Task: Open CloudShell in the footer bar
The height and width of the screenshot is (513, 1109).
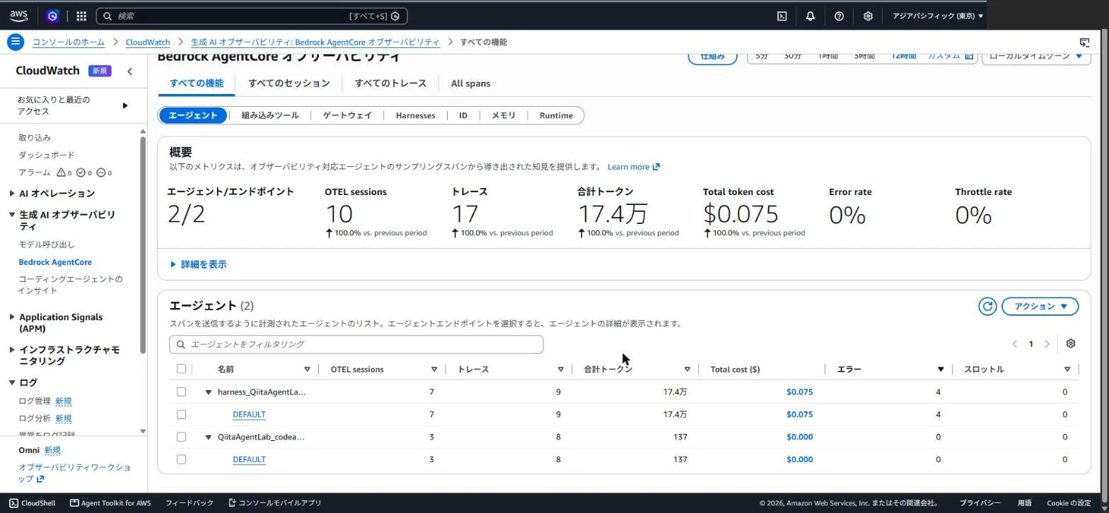Action: 32,503
